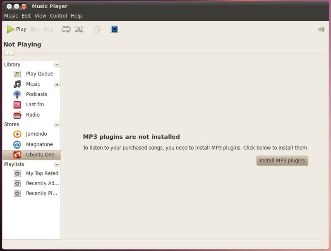Toggle the visualization display icon

click(x=115, y=29)
